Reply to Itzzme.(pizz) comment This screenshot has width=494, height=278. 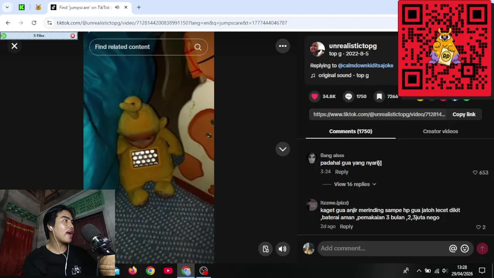(346, 227)
